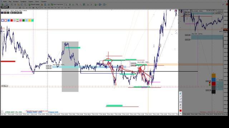The image size is (229, 128).
Task: Click the periods clock icon
Action: 99,5
